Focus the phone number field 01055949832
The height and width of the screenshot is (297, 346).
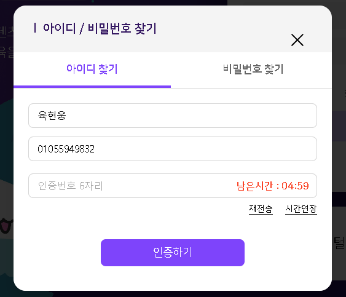173,149
